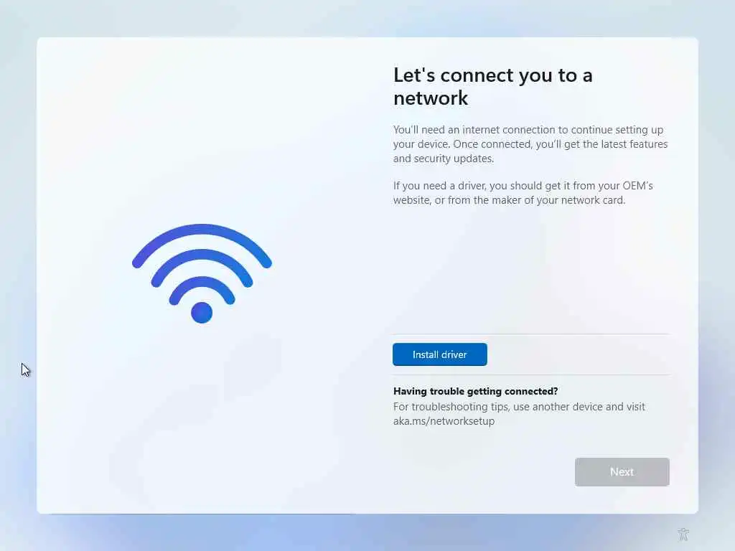Click the divider line above Install driver
735x551 pixels.
coord(531,334)
